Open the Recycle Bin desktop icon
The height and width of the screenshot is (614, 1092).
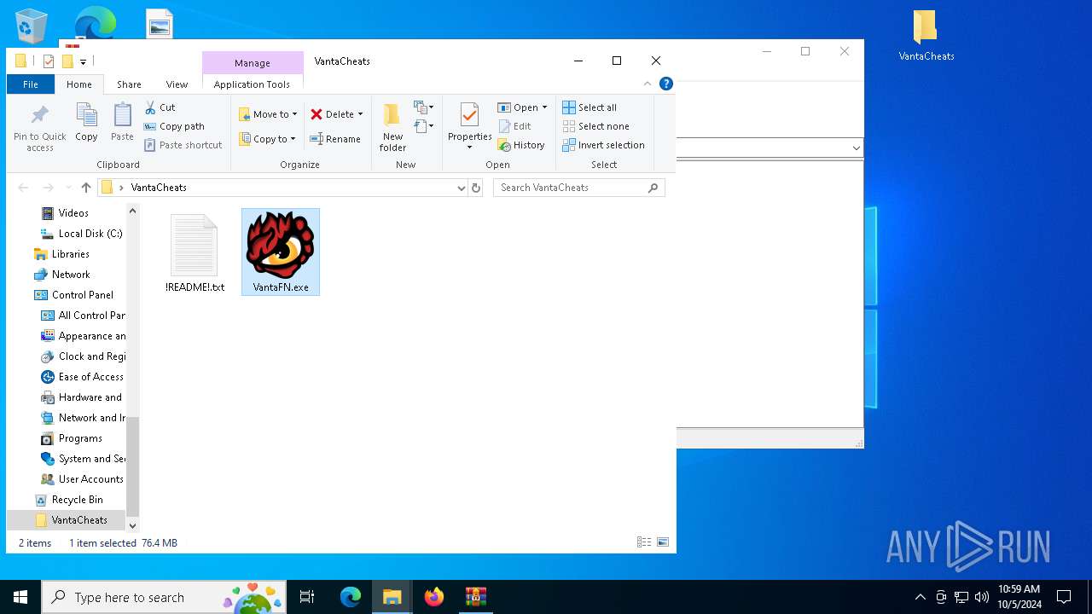32,26
